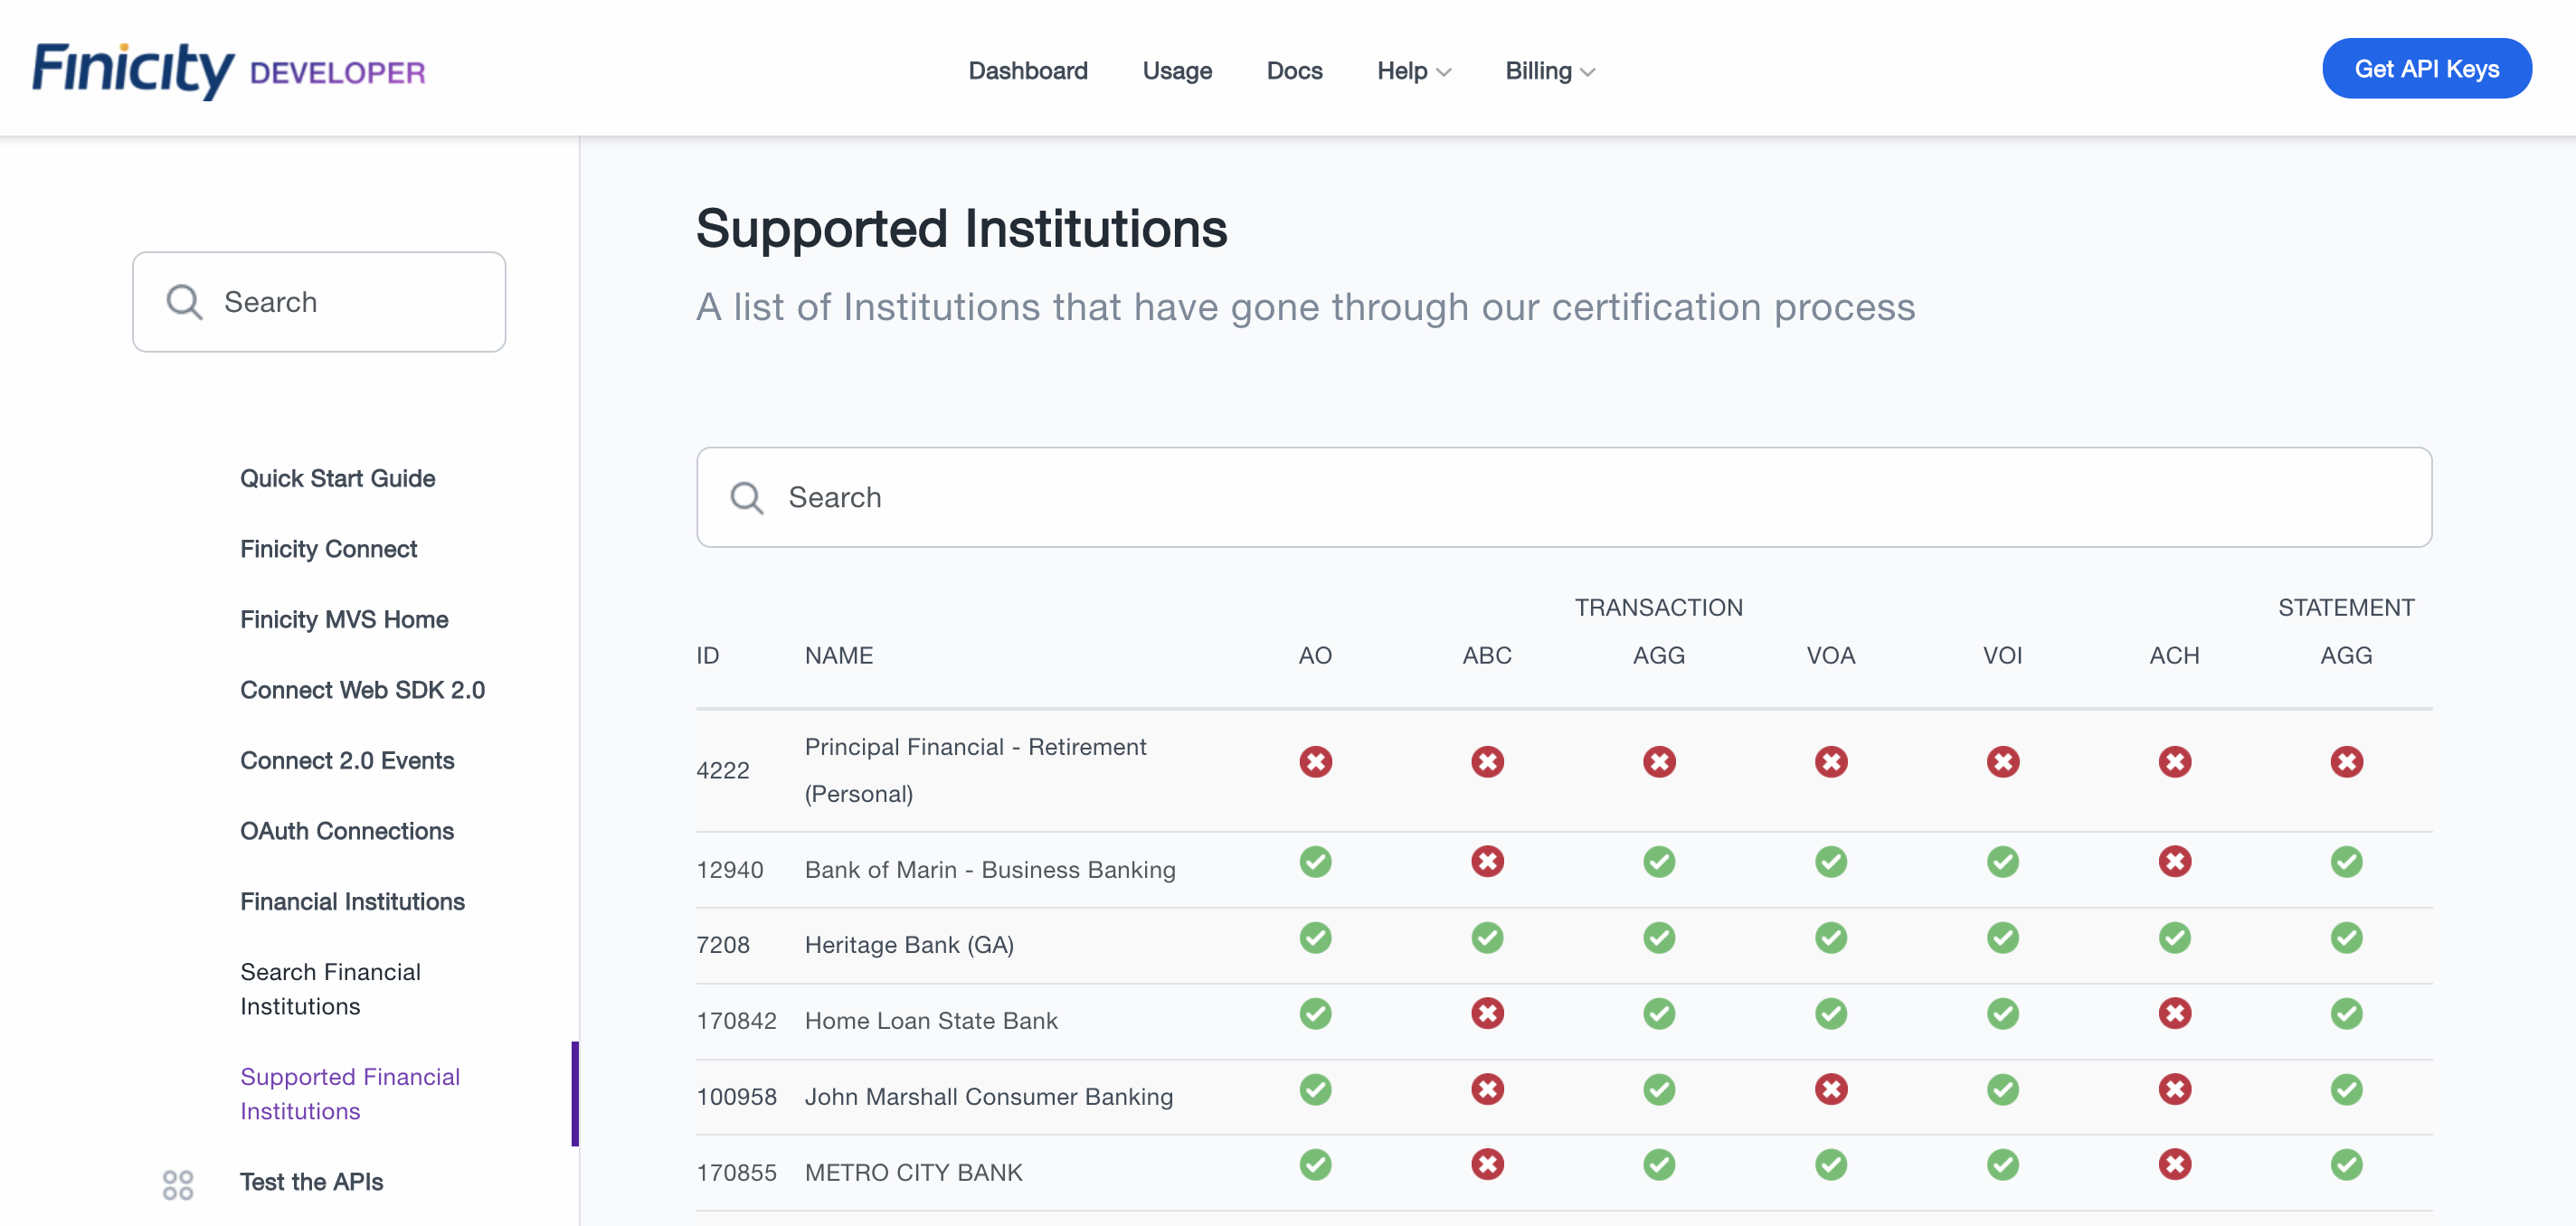
Task: Select Supported Financial Institutions sidebar link
Action: 350,1094
